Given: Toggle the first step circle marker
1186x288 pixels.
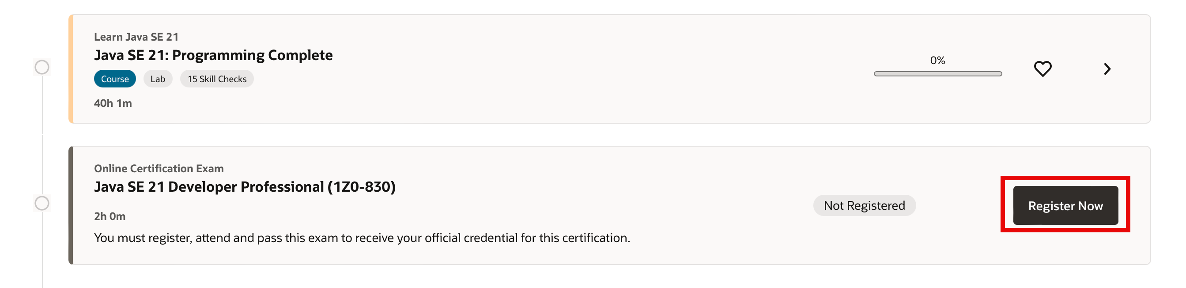Looking at the screenshot, I should 42,67.
